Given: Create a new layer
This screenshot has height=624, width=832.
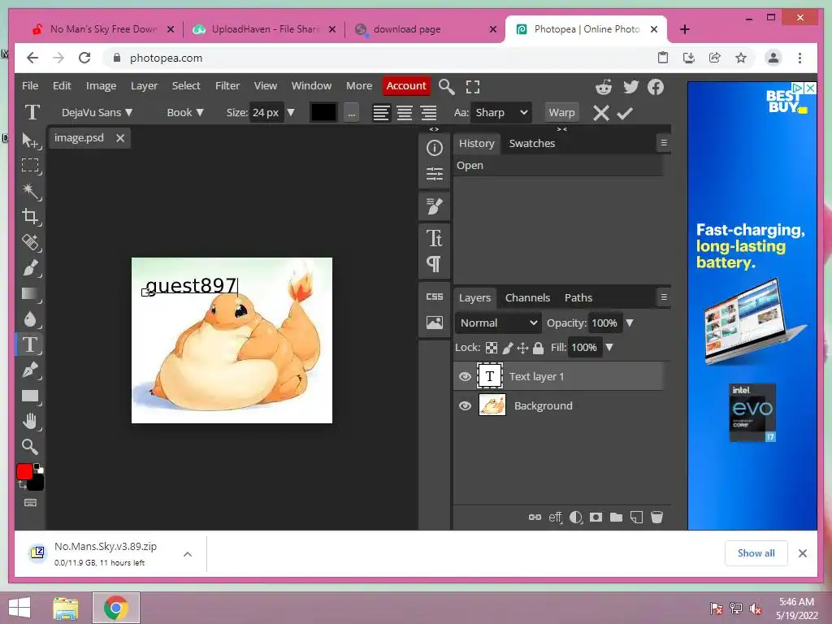Looking at the screenshot, I should pyautogui.click(x=636, y=517).
